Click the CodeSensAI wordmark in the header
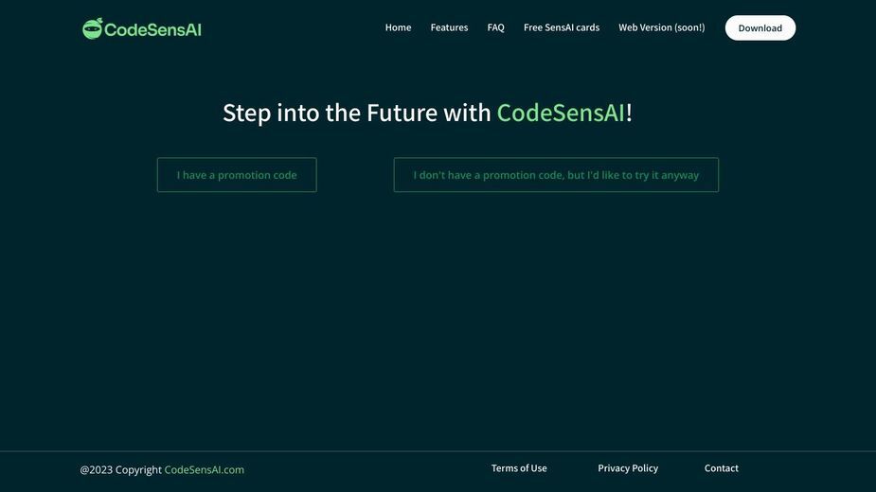 pyautogui.click(x=152, y=29)
